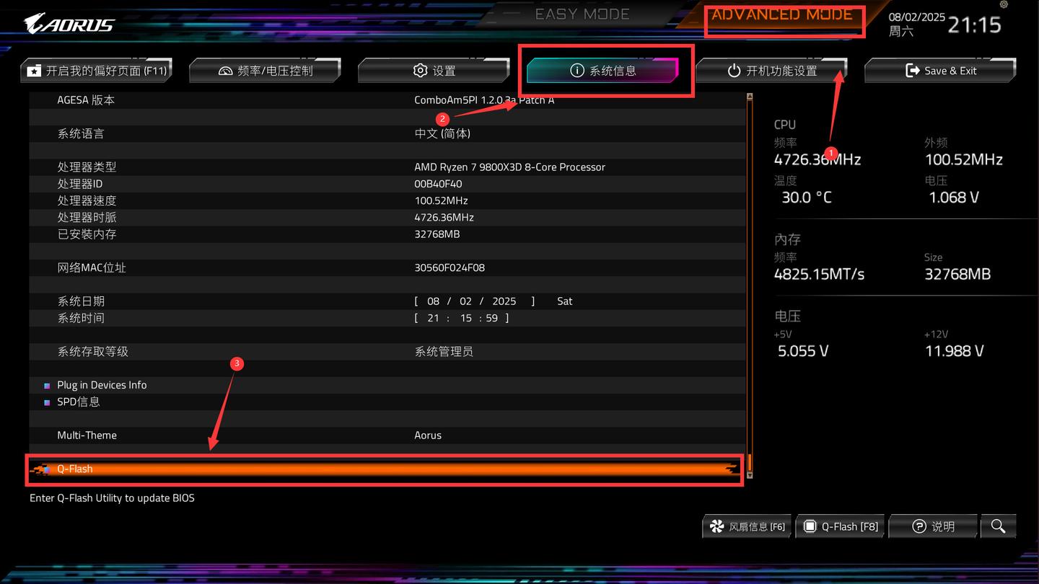1039x584 pixels.
Task: Open the 设置 tab
Action: 434,71
